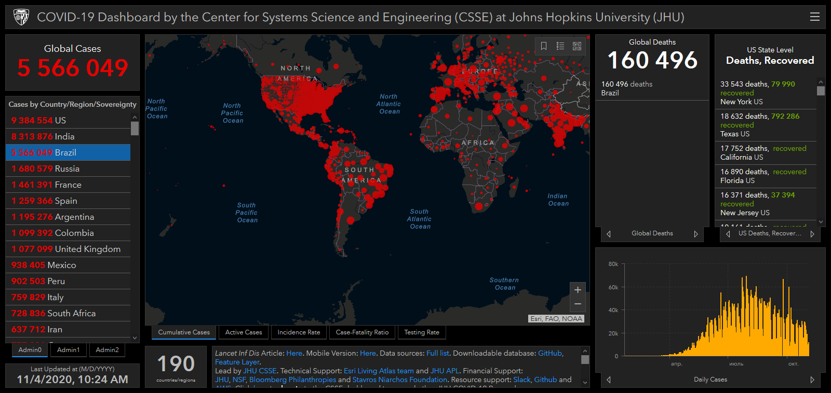This screenshot has height=393, width=831.
Task: Switch to Active Cases map tab
Action: click(x=244, y=332)
